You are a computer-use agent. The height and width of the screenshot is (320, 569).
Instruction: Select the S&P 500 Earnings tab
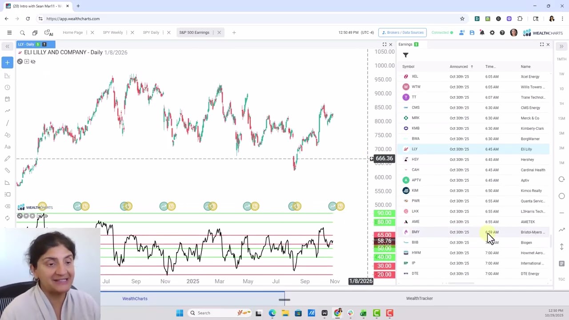(x=194, y=32)
